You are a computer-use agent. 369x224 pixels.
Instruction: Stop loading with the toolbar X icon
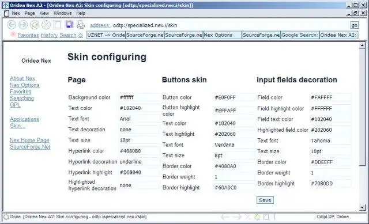(46, 25)
